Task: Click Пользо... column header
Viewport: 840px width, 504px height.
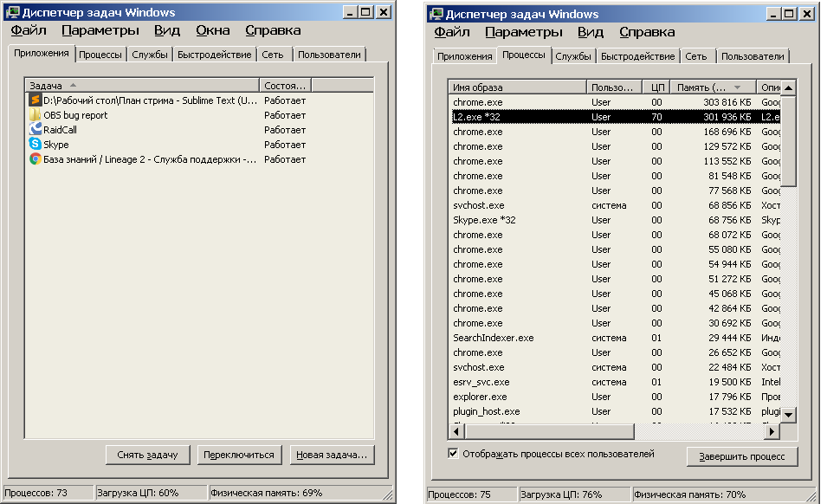Action: point(615,87)
